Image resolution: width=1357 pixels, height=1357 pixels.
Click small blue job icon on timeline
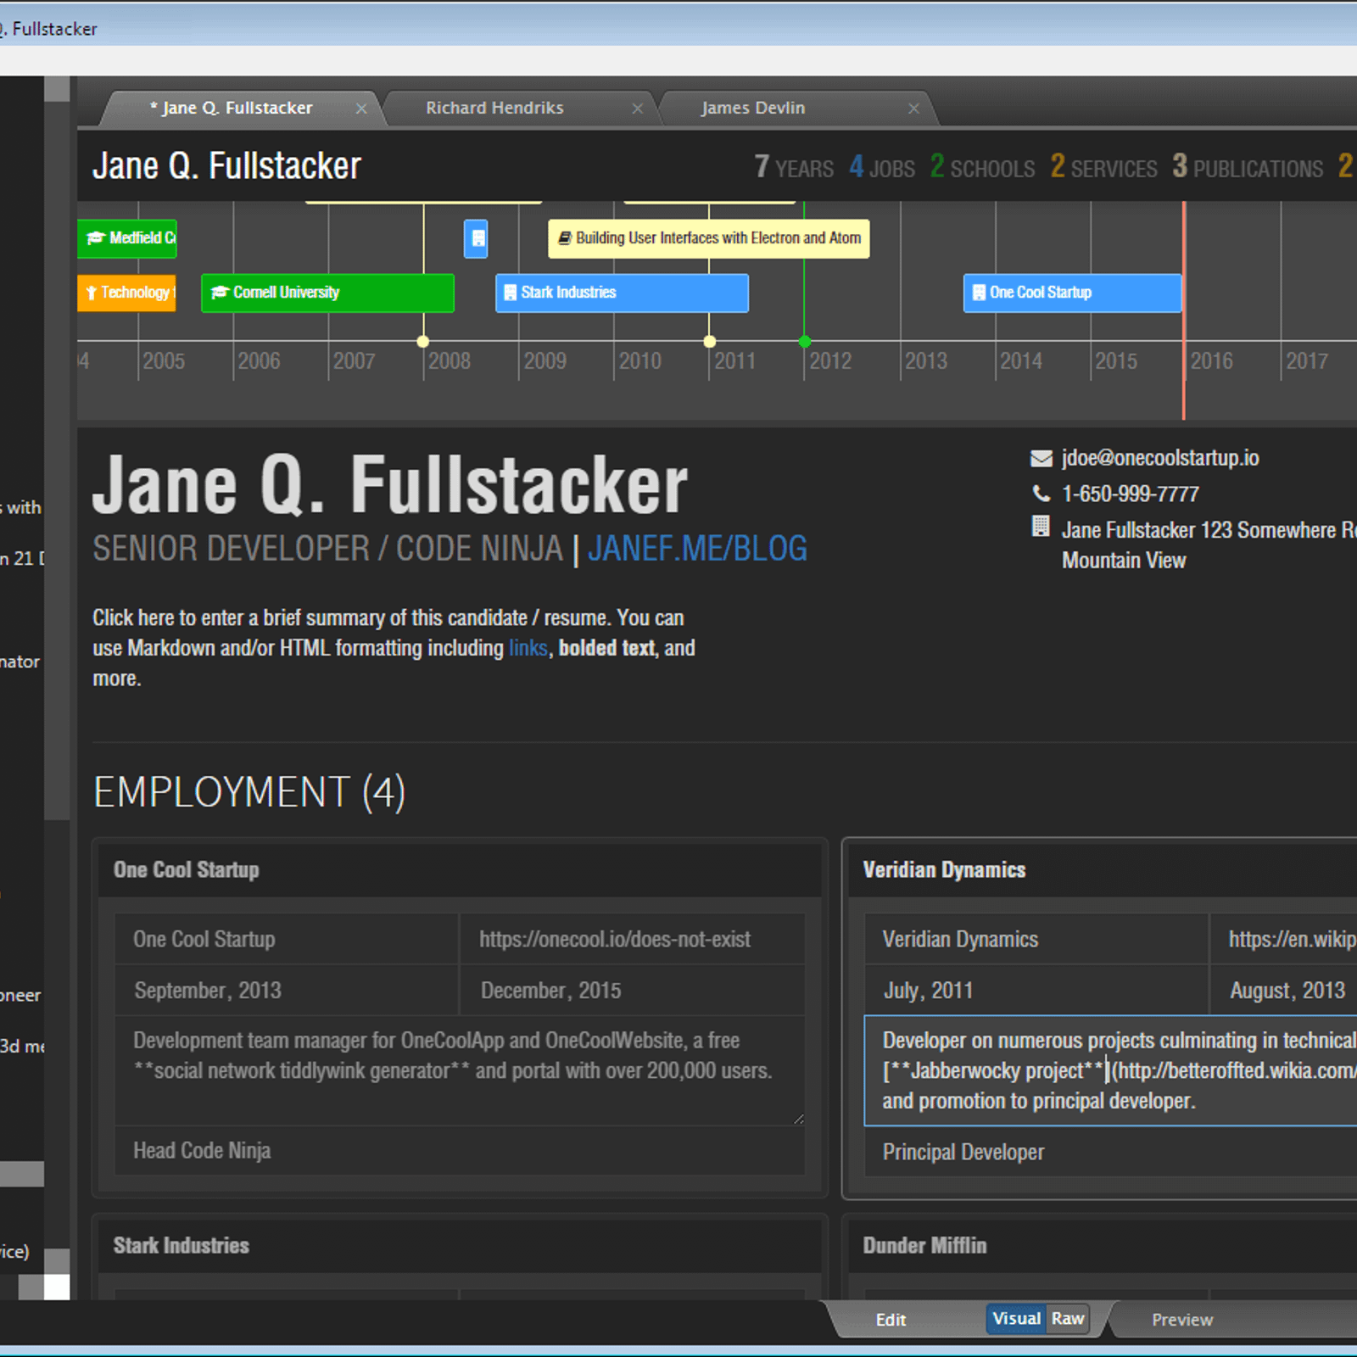(x=476, y=238)
